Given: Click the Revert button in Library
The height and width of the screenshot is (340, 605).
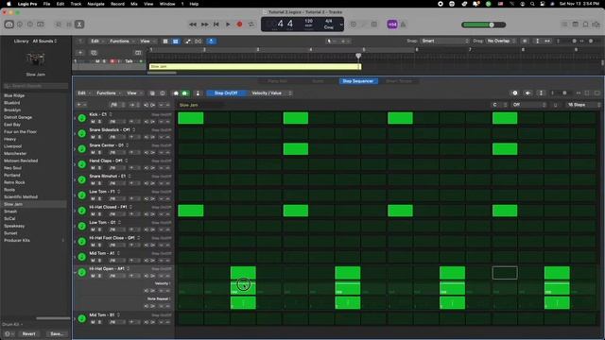Looking at the screenshot, I should click(x=28, y=333).
